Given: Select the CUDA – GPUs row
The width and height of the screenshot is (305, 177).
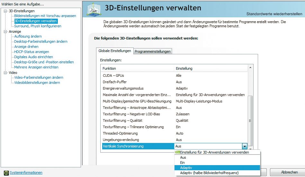Looking at the screenshot, I should pyautogui.click(x=175, y=75).
